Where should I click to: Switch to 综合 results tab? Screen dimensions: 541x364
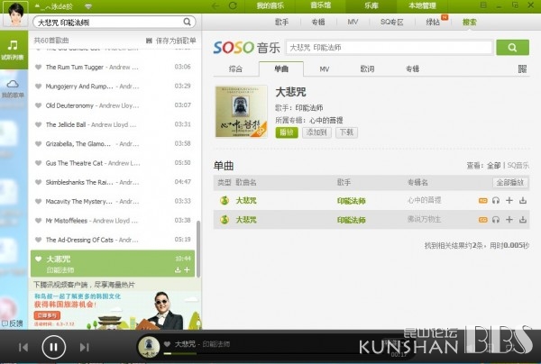(x=235, y=69)
